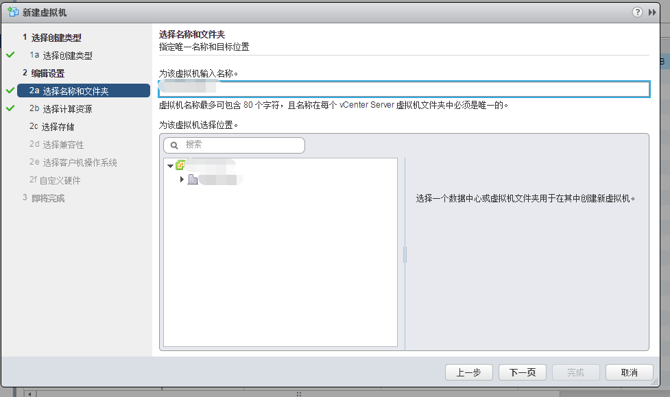The height and width of the screenshot is (397, 670).
Task: Click step 2e 选择客户机操作系统
Action: click(73, 163)
